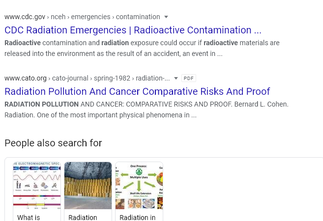Select the "Radiation in" related search card label

click(x=137, y=218)
